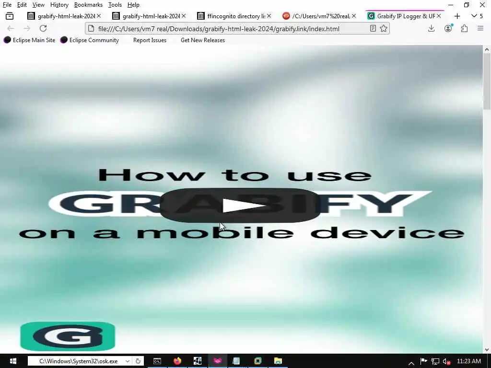This screenshot has width=491, height=368.
Task: Click the page file icon in address bar
Action: [91, 28]
